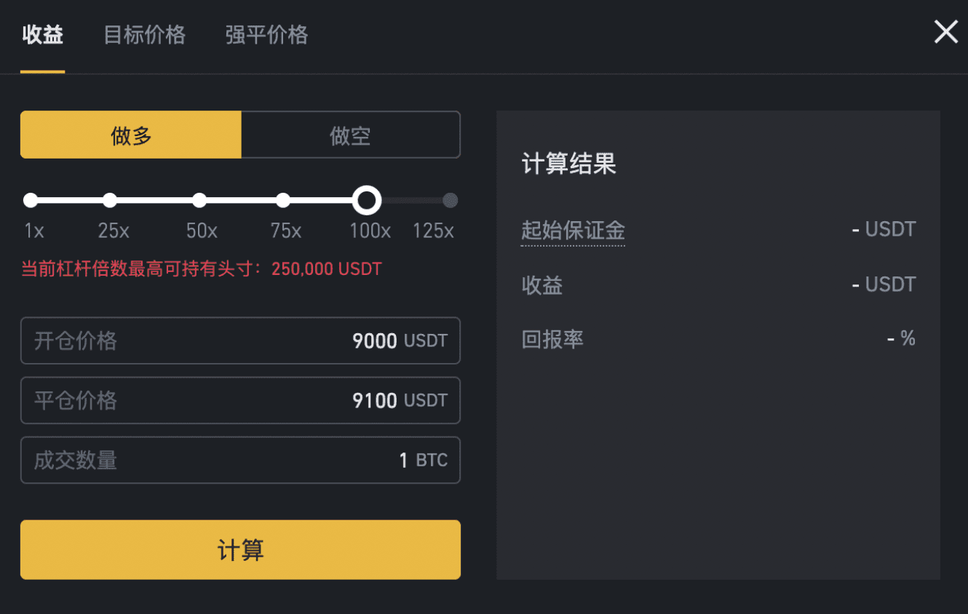Set leverage to 50x on slider
968x614 pixels.
click(199, 200)
